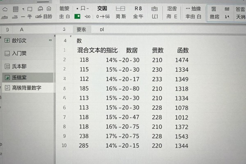This screenshot has height=164, width=246.
Task: Click the 目龄 toolbar label
Action: point(48,16)
